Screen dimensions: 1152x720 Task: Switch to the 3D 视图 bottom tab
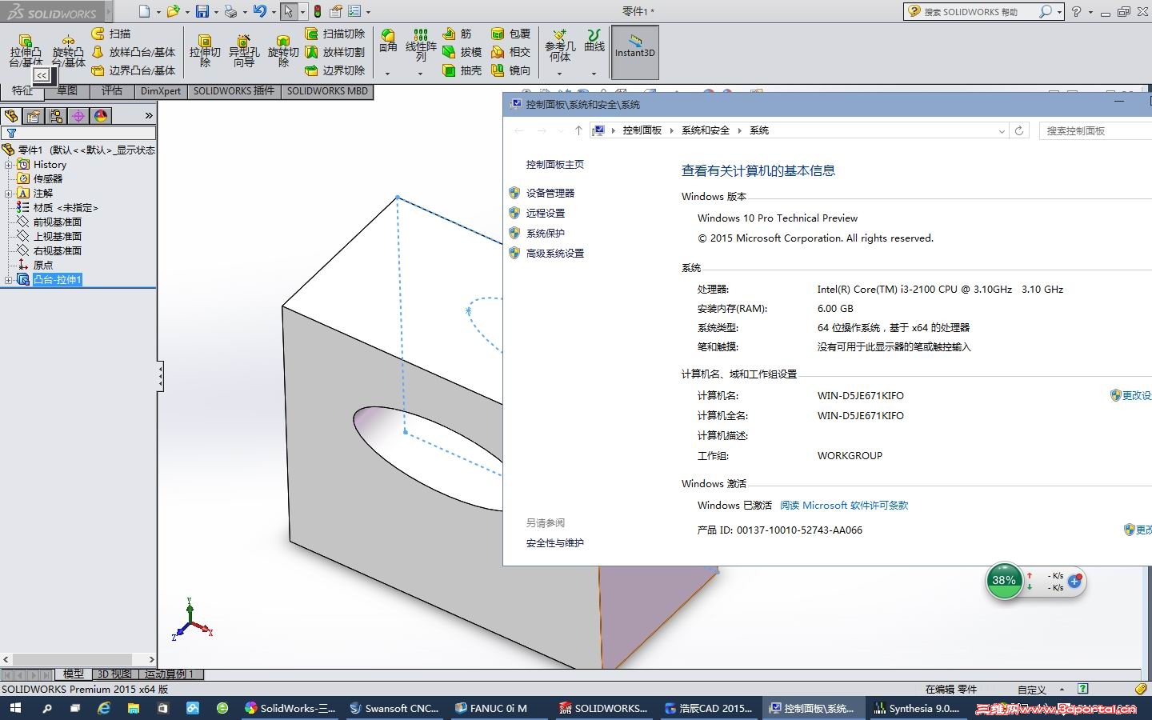coord(114,674)
